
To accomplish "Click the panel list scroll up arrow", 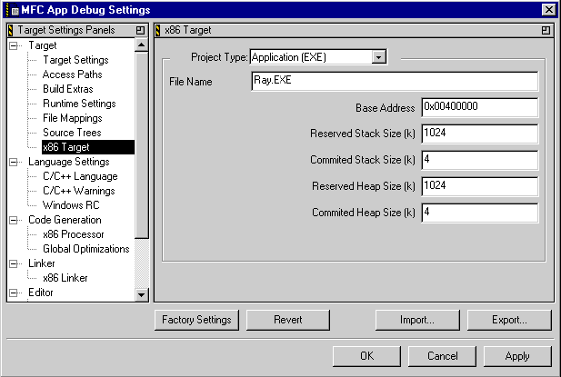I will [x=142, y=45].
